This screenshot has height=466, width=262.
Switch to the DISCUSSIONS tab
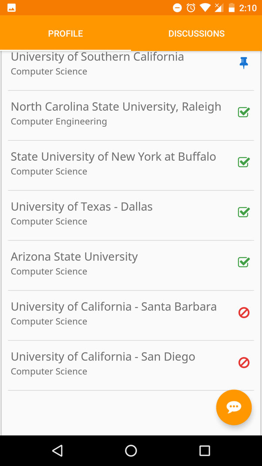point(196,33)
